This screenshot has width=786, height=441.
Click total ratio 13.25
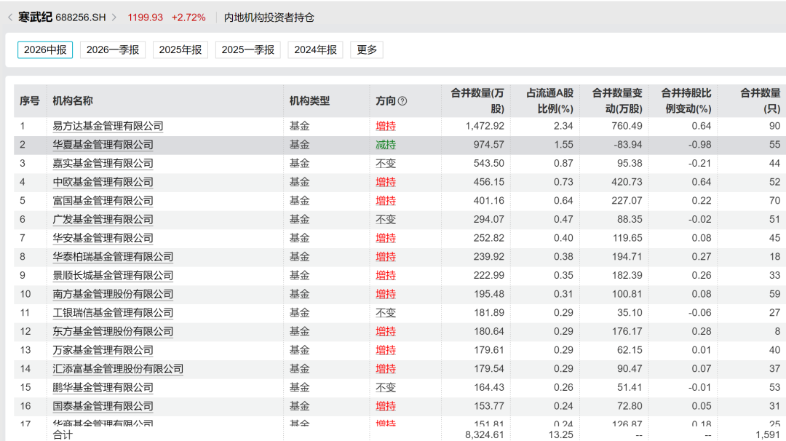561,435
